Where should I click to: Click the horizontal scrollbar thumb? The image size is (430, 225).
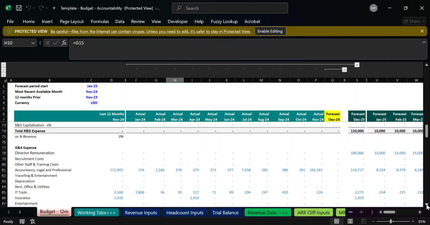pyautogui.click(x=389, y=212)
